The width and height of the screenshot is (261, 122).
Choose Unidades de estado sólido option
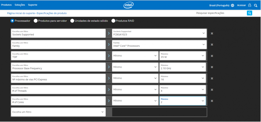[72, 21]
